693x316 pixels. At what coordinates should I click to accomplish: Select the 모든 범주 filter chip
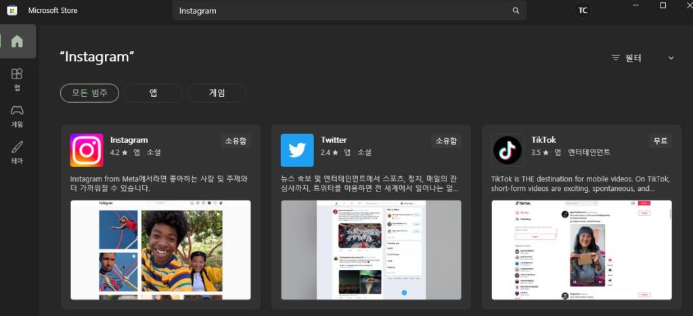(x=90, y=93)
